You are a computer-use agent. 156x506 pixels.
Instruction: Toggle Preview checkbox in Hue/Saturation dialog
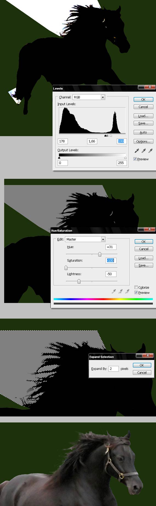point(136,293)
